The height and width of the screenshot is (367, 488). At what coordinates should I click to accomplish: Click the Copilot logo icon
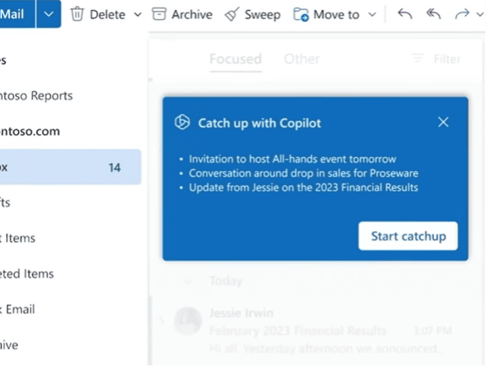[182, 122]
